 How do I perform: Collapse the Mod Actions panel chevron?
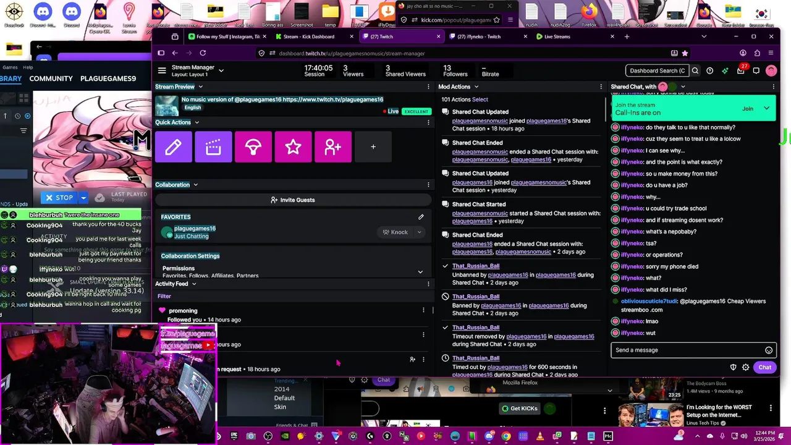point(476,87)
